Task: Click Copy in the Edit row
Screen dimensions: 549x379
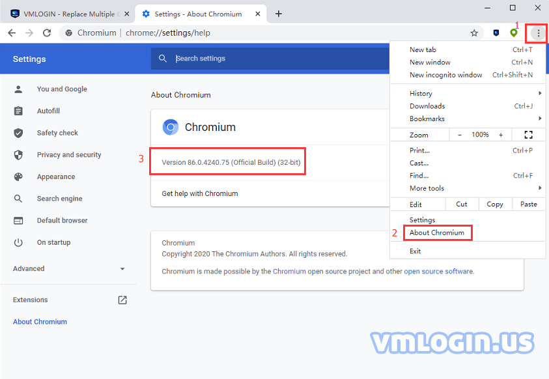Action: pyautogui.click(x=495, y=204)
